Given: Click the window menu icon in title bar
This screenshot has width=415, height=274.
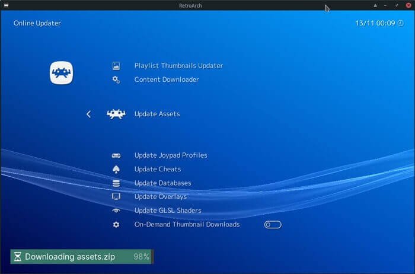Looking at the screenshot, I should pos(6,5).
